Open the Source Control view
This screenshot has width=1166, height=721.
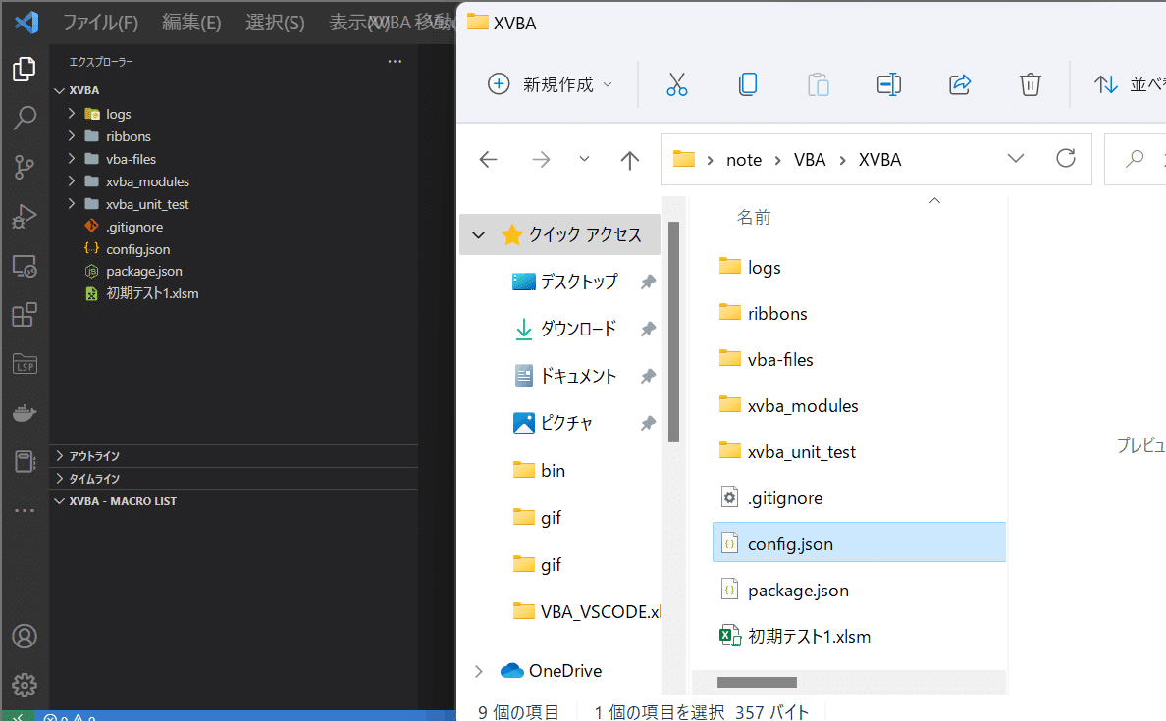(25, 167)
